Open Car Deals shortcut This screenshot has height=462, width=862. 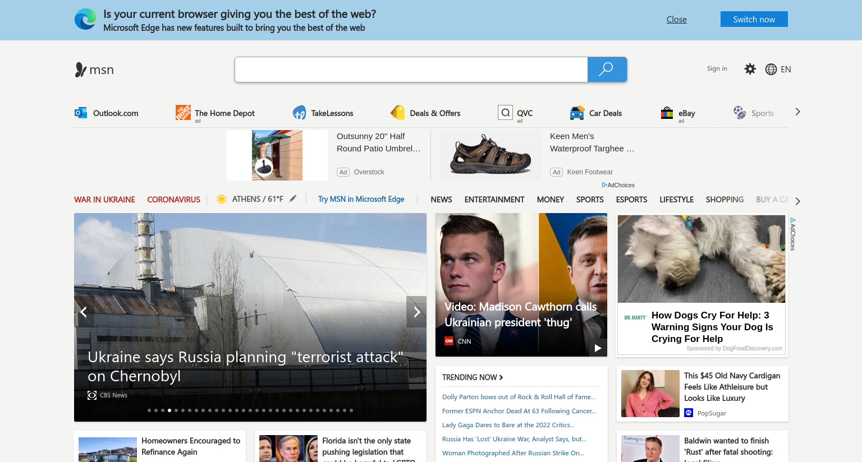[595, 113]
